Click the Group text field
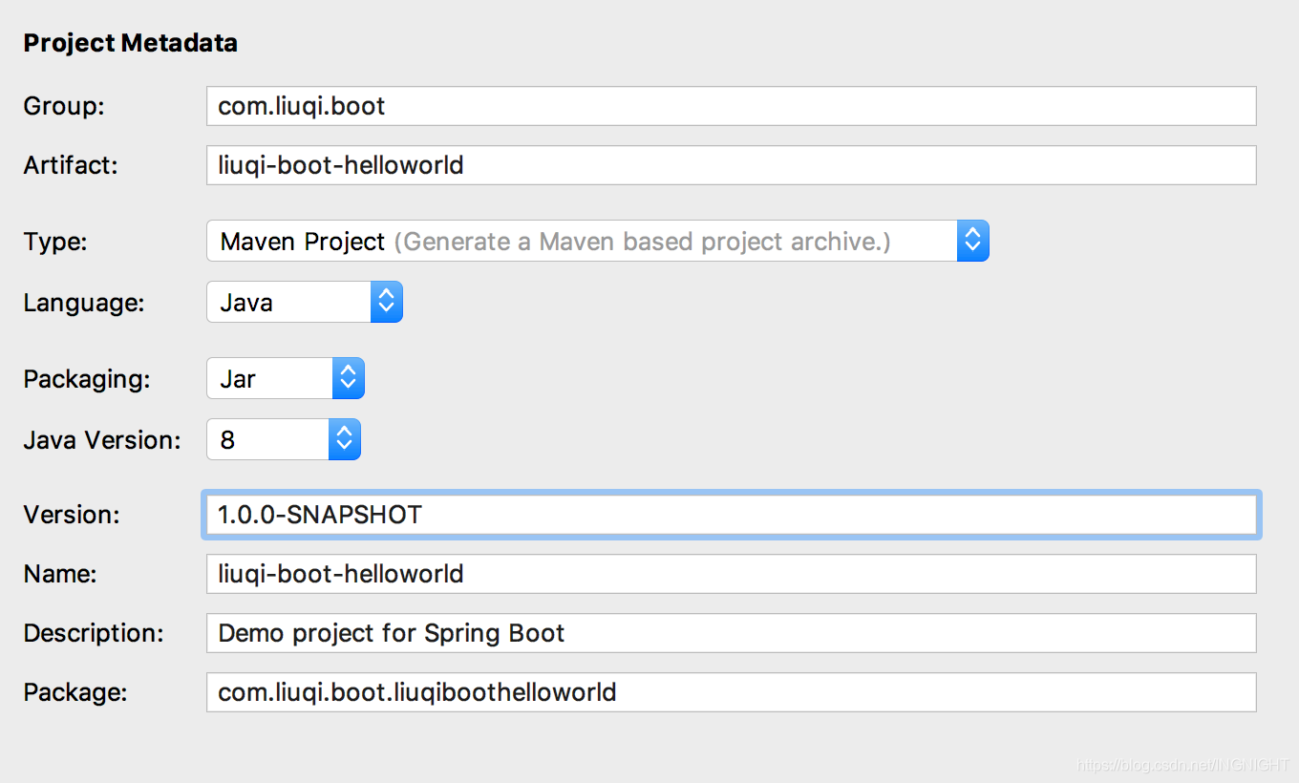1299x783 pixels. [731, 106]
